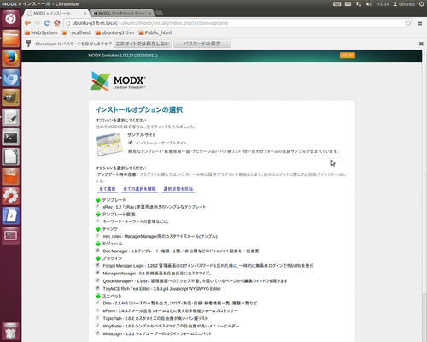Toggle the キーワード template variable checkbox

tap(97, 221)
